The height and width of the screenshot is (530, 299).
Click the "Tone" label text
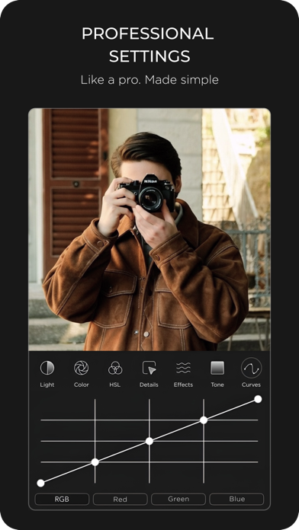point(217,385)
